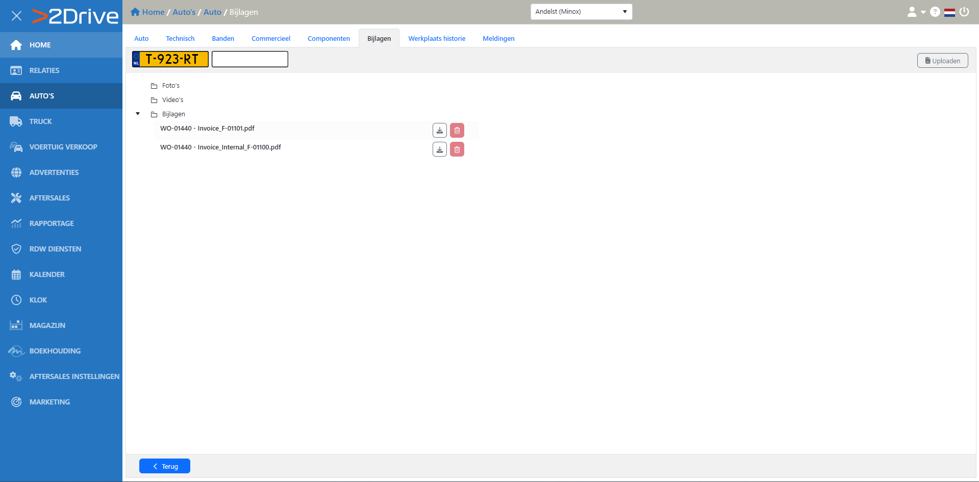Screen dimensions: 979x482
Task: Open the Andelst (Minox) location dropdown
Action: point(581,12)
